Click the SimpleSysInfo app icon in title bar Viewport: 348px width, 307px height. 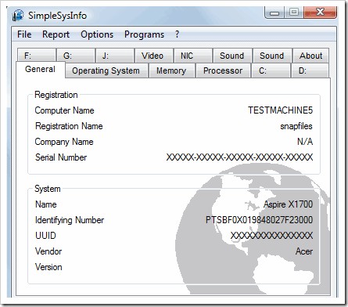click(18, 16)
